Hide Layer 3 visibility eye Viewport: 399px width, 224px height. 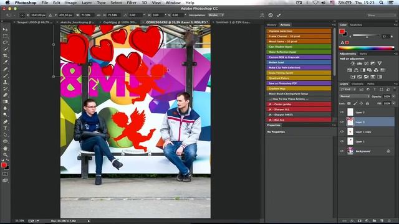(x=342, y=122)
